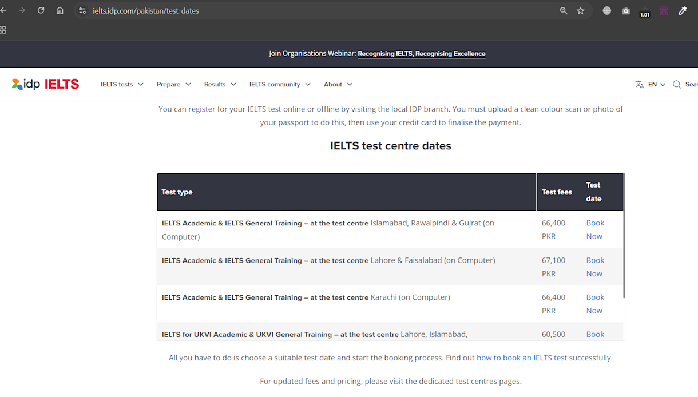
Task: Expand the About menu
Action: 338,84
